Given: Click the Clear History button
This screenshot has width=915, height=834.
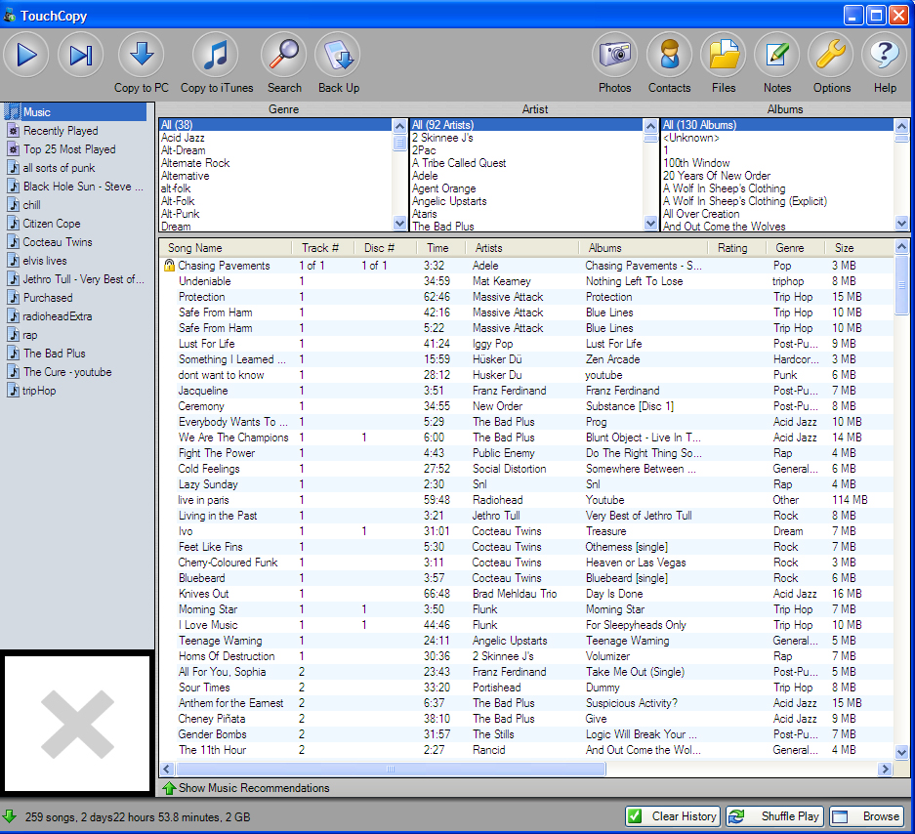Looking at the screenshot, I should coord(673,815).
